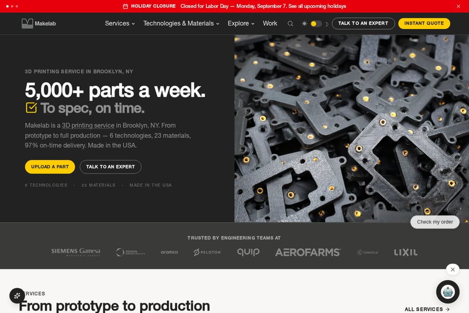
Task: Click the AeroFarms logo
Action: (x=308, y=252)
